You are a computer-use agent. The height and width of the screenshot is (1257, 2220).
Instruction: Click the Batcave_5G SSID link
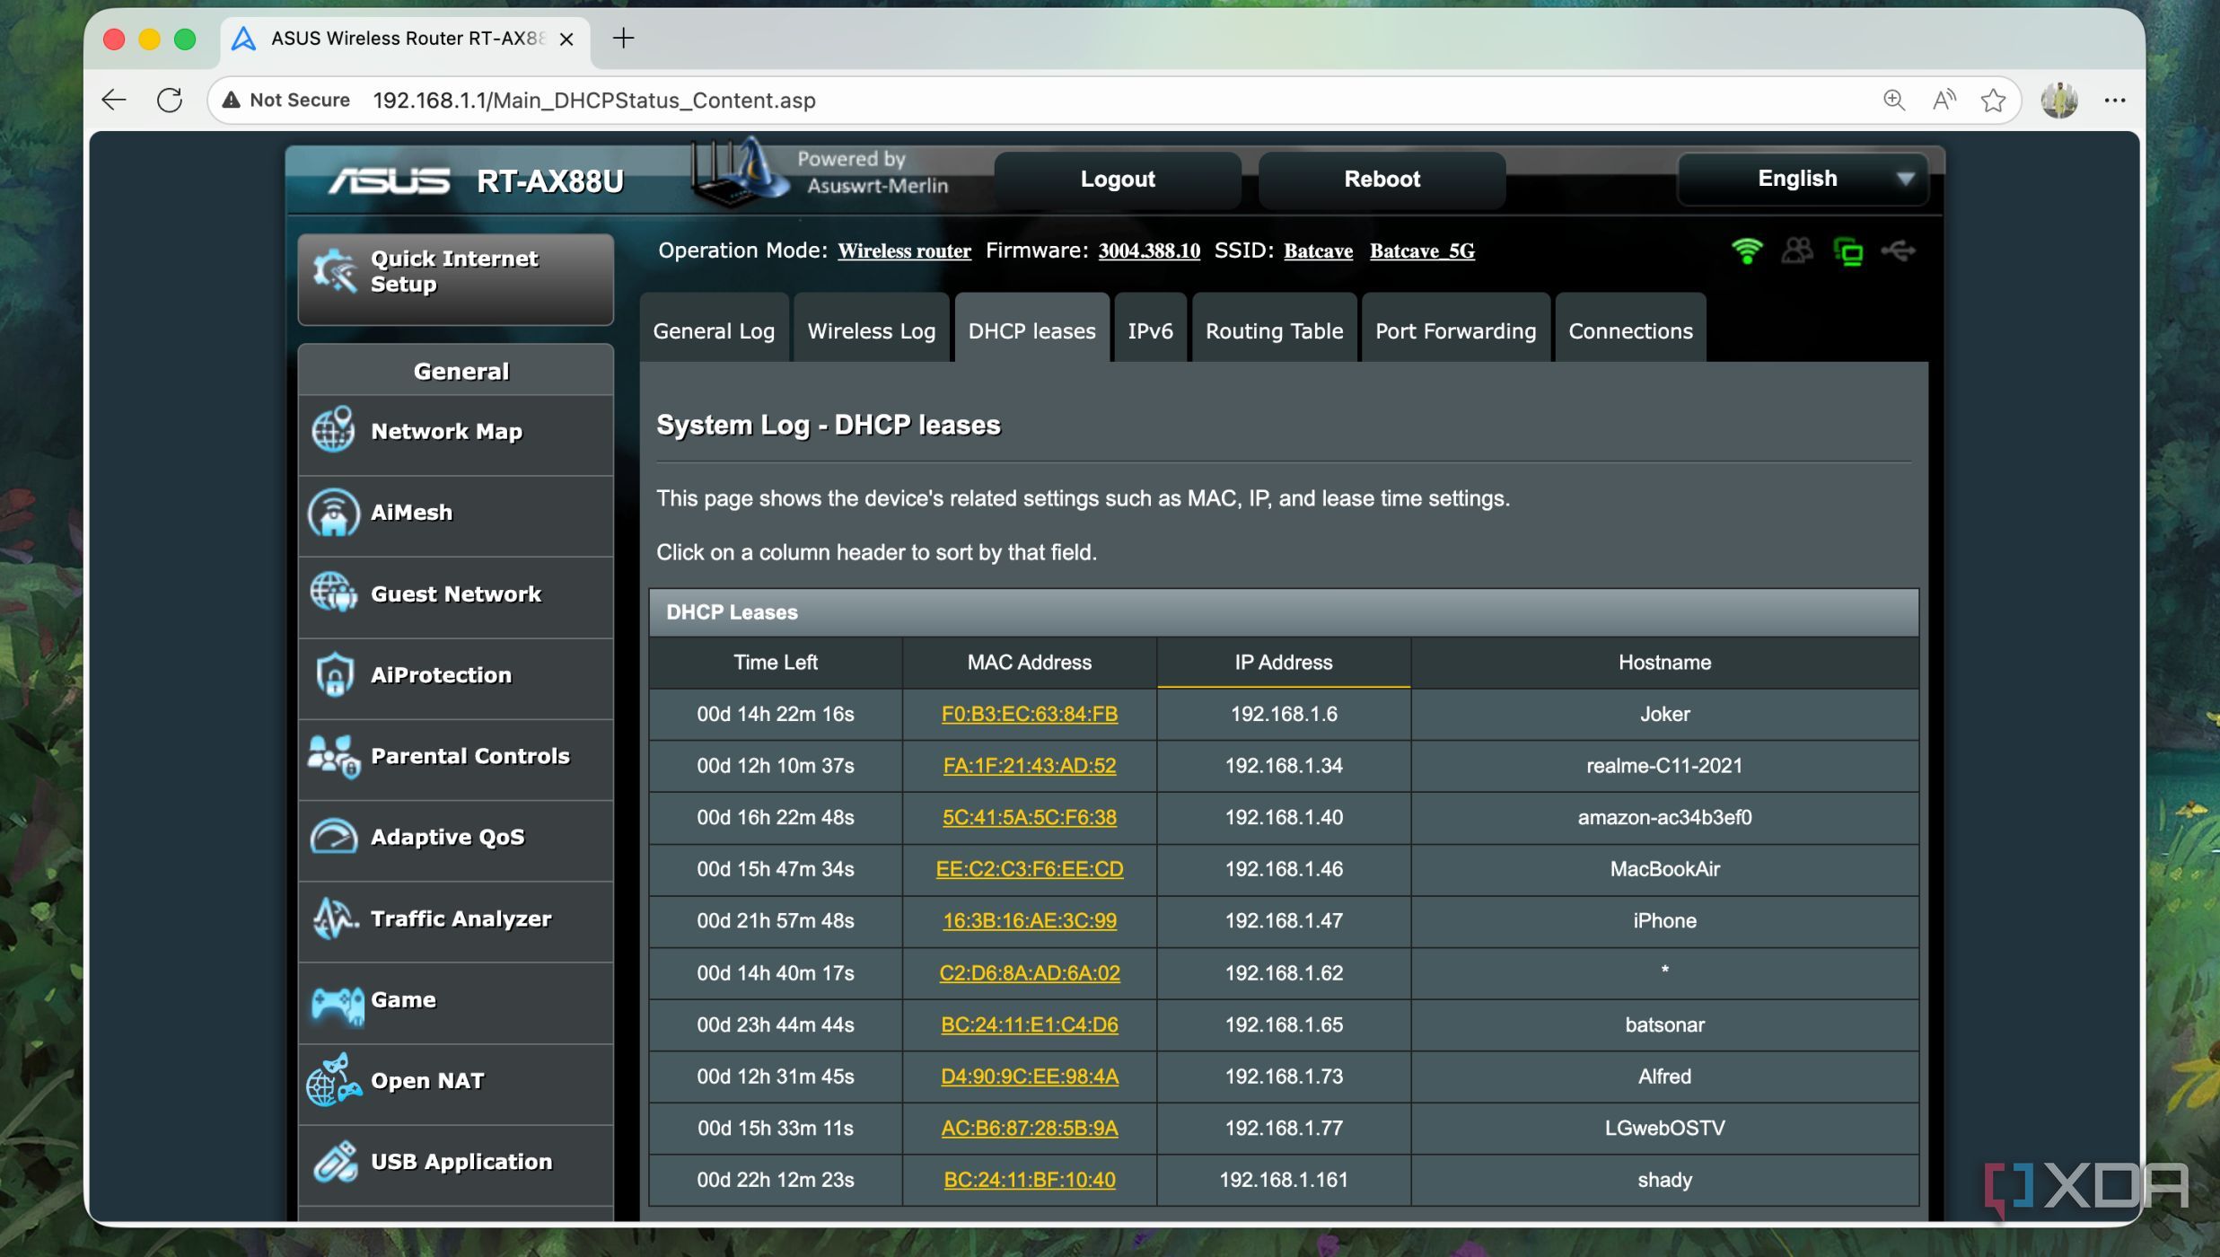(1421, 251)
